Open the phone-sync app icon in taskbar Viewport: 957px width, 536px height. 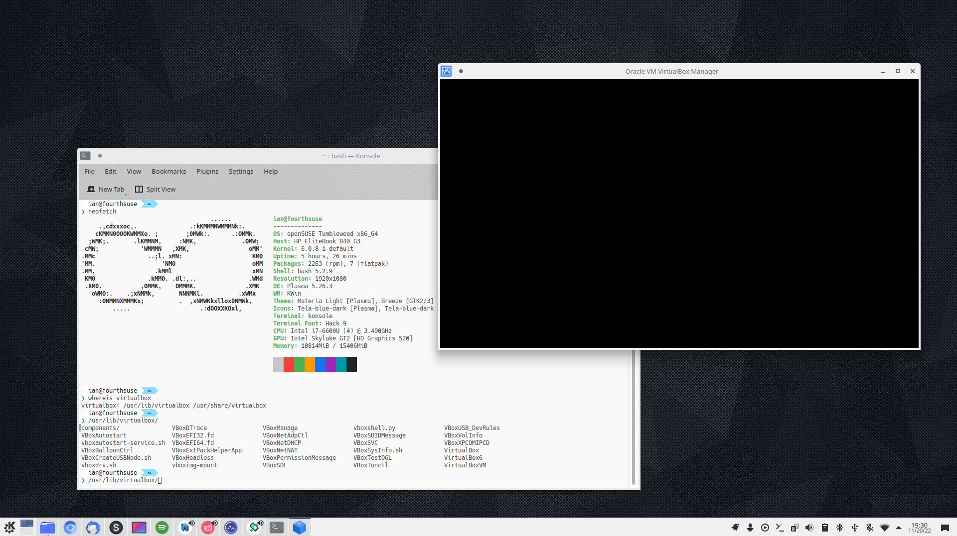[x=254, y=528]
